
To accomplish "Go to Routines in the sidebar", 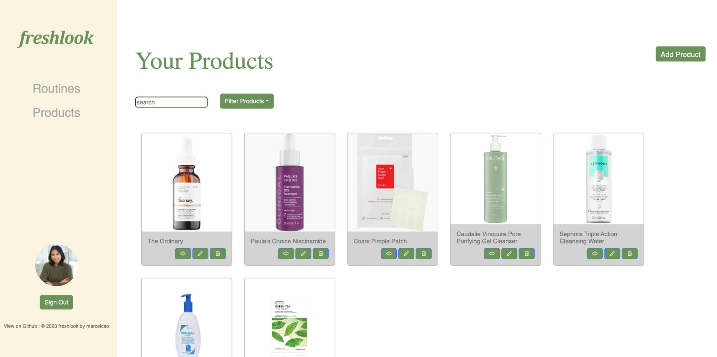I will point(57,89).
